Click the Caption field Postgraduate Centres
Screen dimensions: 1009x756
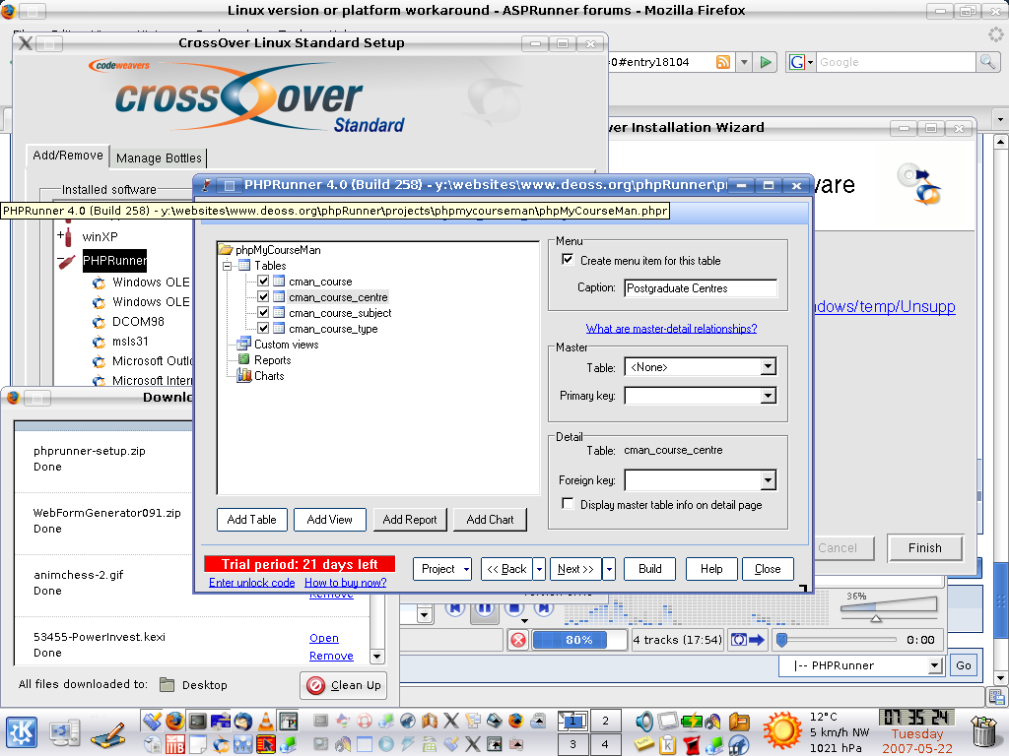(x=701, y=288)
